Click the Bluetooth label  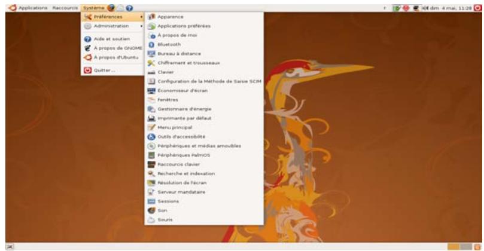[x=169, y=44]
